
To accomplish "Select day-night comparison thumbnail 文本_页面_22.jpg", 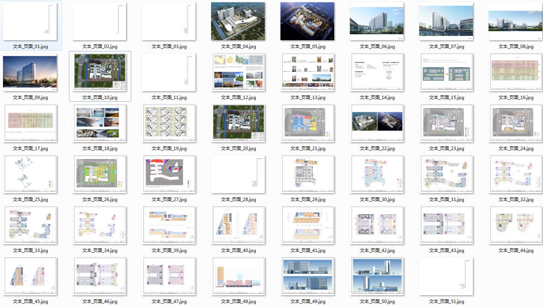I will [x=377, y=124].
